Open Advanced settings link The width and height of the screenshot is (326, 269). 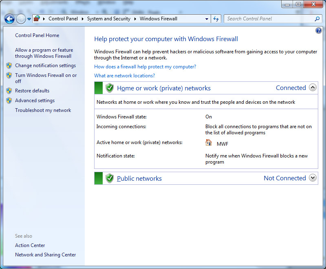(35, 101)
